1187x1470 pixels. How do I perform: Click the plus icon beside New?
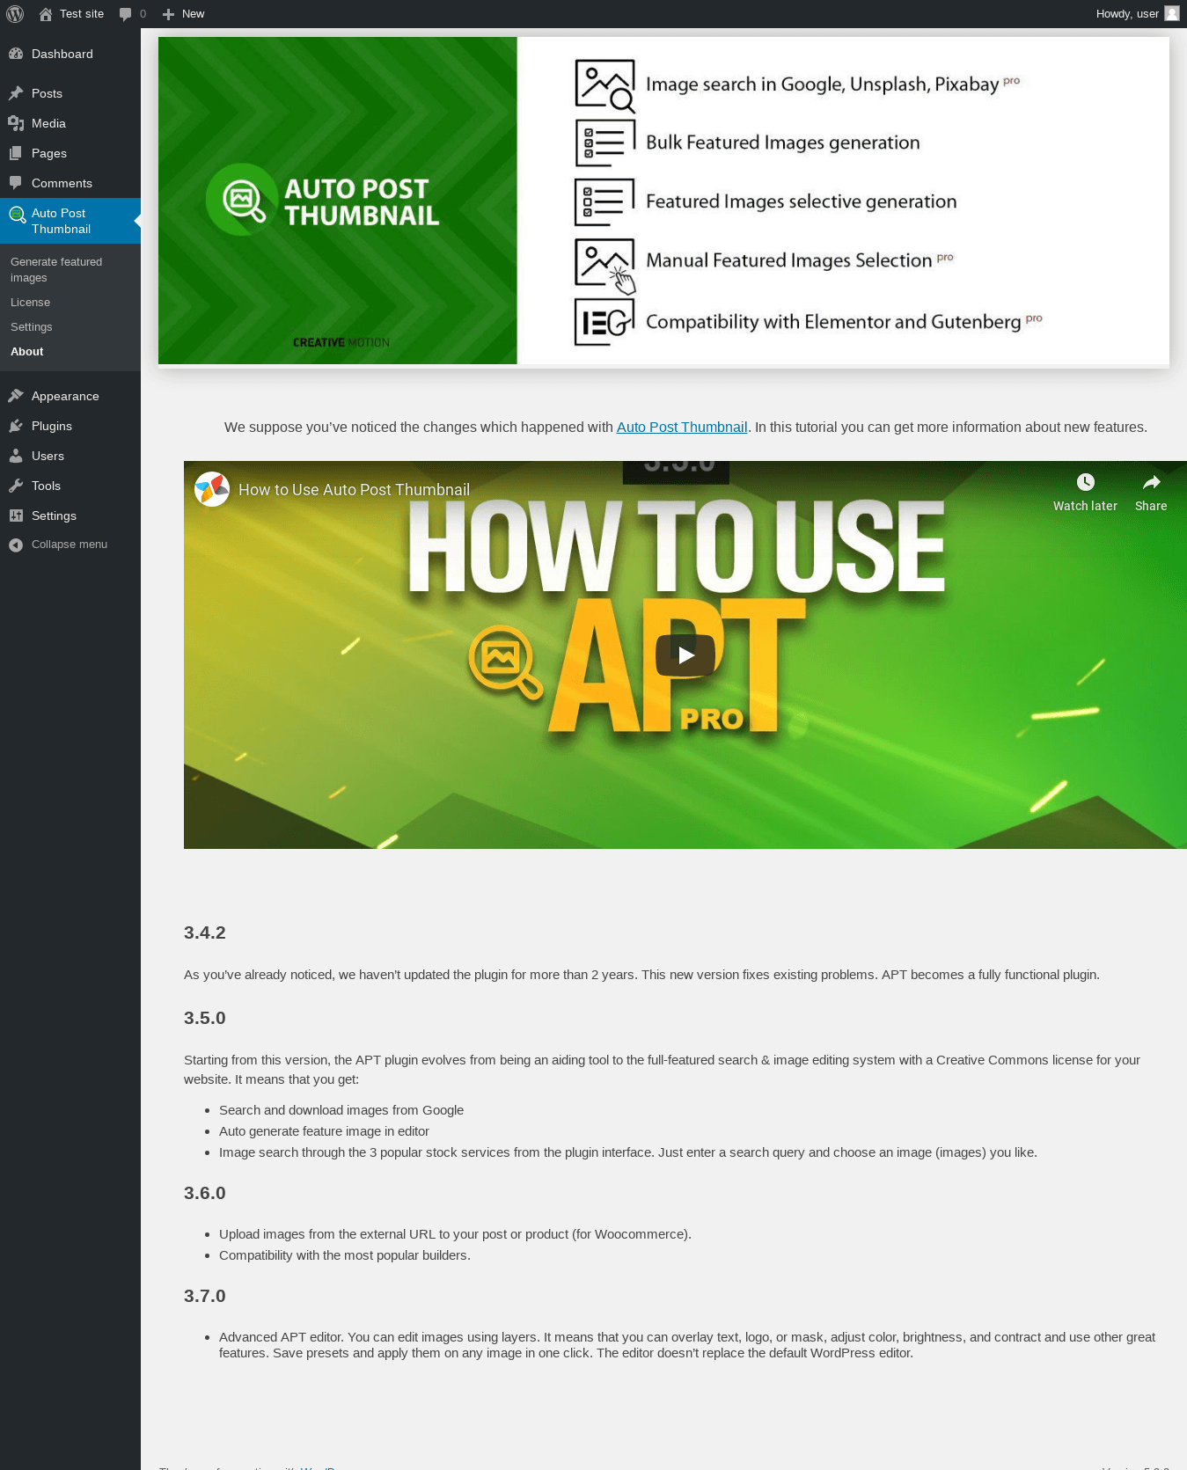click(x=168, y=14)
